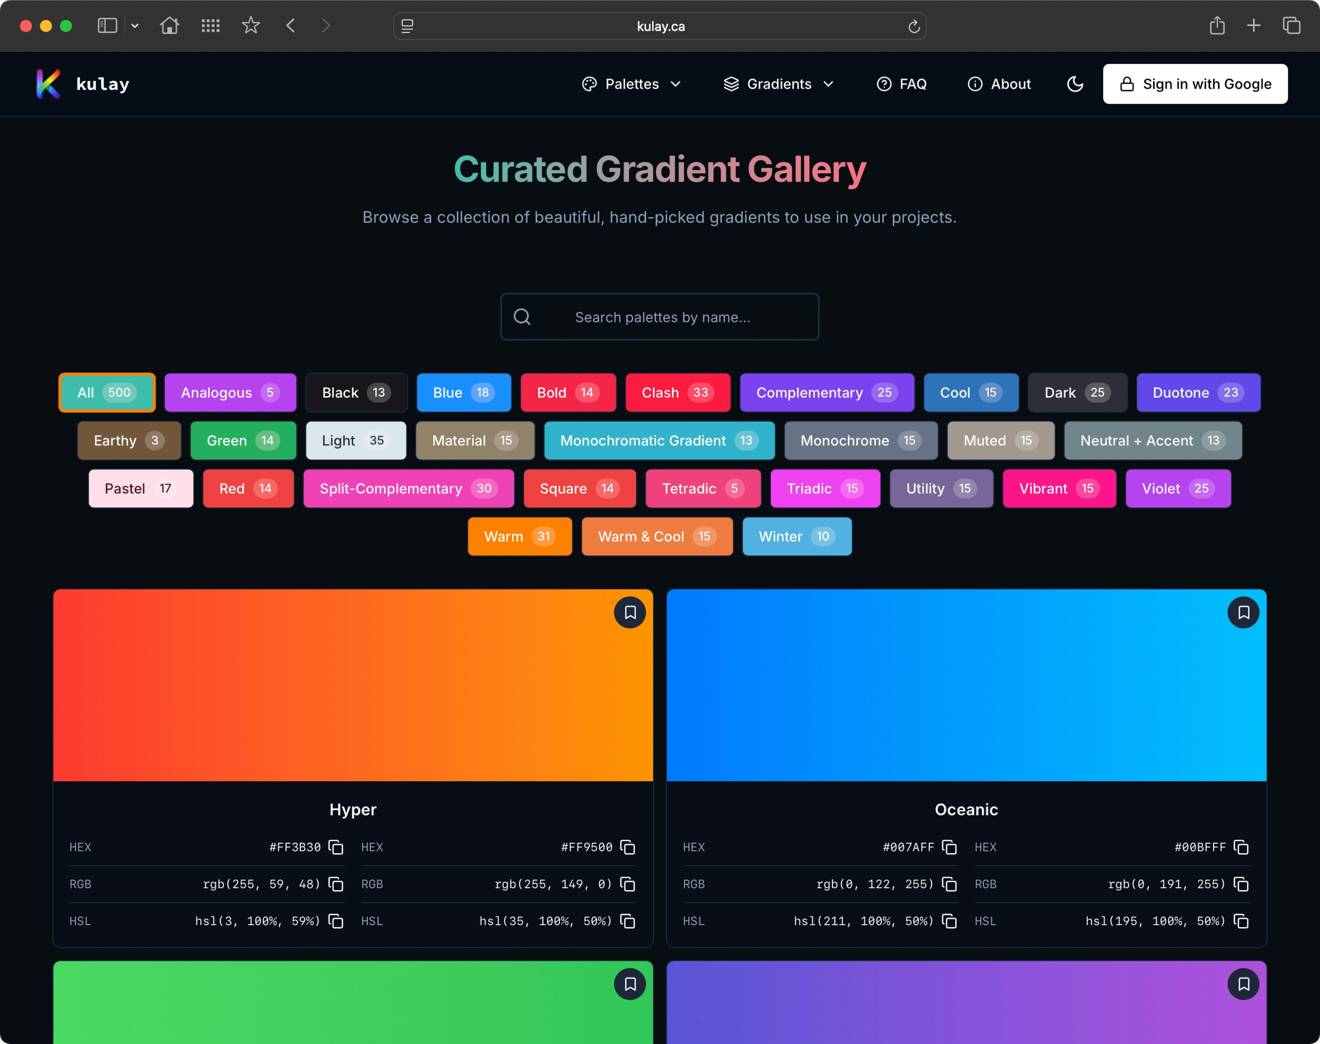Bookmark the Hyper gradient
Image resolution: width=1320 pixels, height=1044 pixels.
(x=630, y=612)
